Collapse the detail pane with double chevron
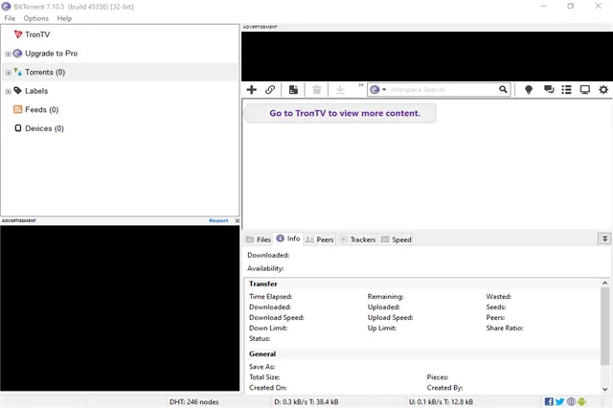Viewport: 613px width, 408px height. click(604, 238)
